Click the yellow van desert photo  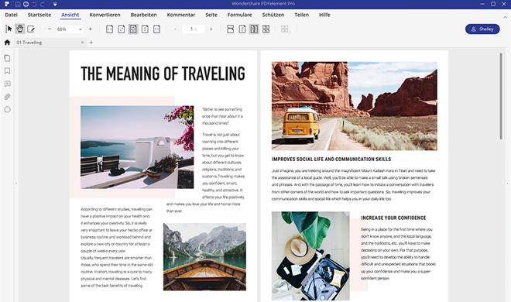(355, 106)
